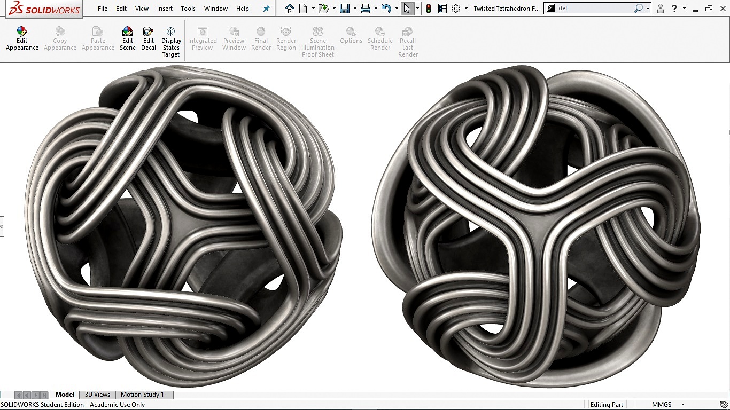The image size is (730, 410).
Task: Select the Render Region tool
Action: [x=286, y=38]
